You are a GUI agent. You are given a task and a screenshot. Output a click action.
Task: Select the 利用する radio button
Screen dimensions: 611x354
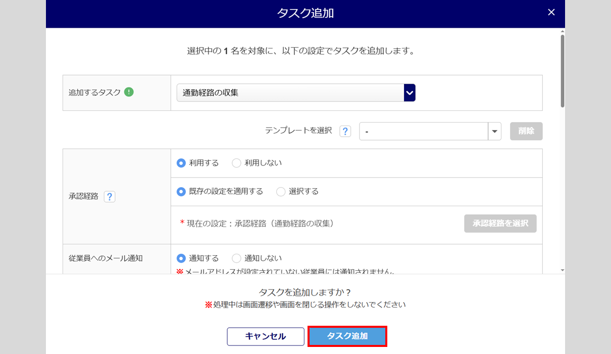click(x=181, y=163)
